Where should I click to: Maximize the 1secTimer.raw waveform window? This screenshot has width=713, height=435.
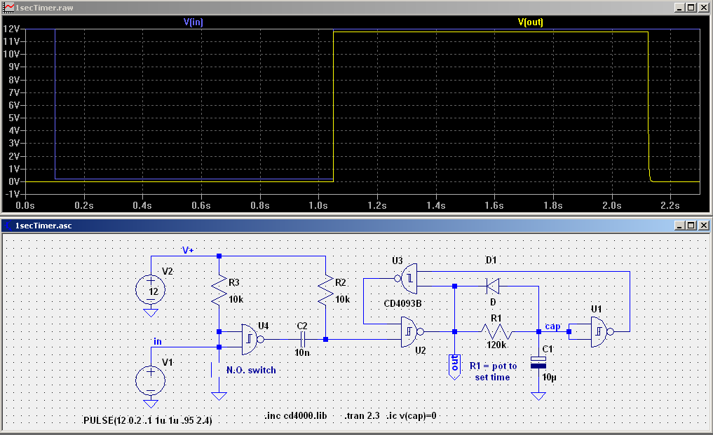point(691,8)
